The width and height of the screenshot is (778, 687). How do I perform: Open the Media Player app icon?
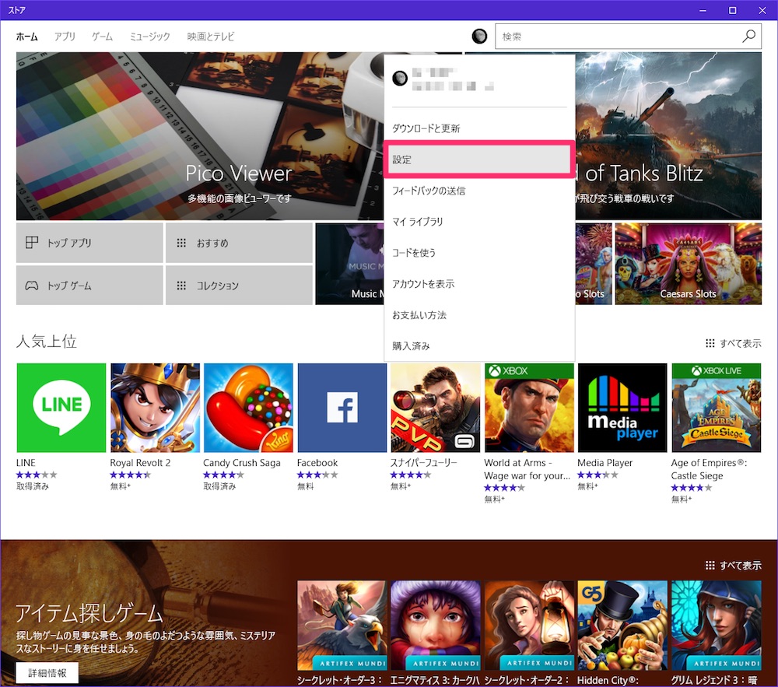(x=622, y=408)
